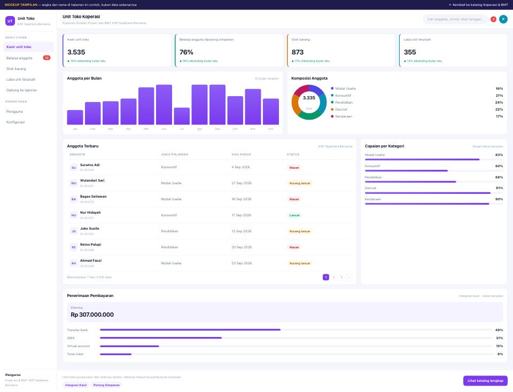Select Kasir unit toko in the sidebar

(28, 47)
